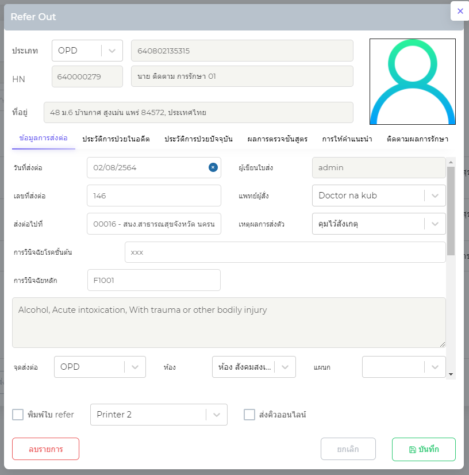The width and height of the screenshot is (469, 475).
Task: Clear the referral date with the x icon
Action: click(x=213, y=167)
